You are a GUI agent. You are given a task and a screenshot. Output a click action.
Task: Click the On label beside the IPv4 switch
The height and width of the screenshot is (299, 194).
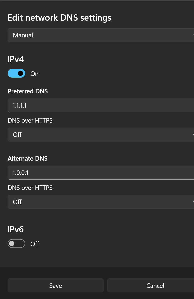[x=34, y=73]
